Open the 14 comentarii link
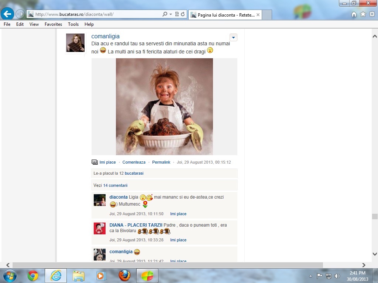This screenshot has width=378, height=283. click(115, 185)
